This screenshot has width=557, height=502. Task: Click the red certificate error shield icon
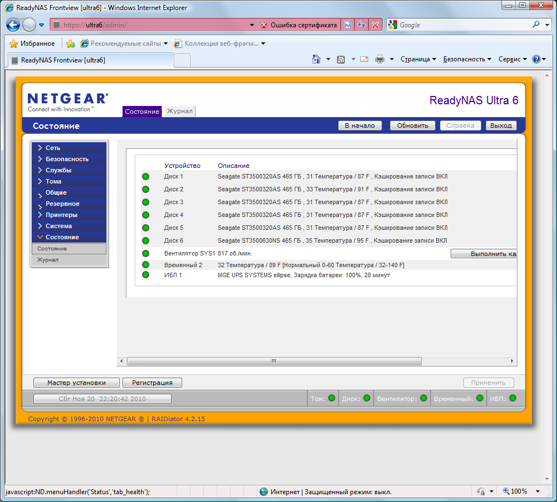[264, 25]
